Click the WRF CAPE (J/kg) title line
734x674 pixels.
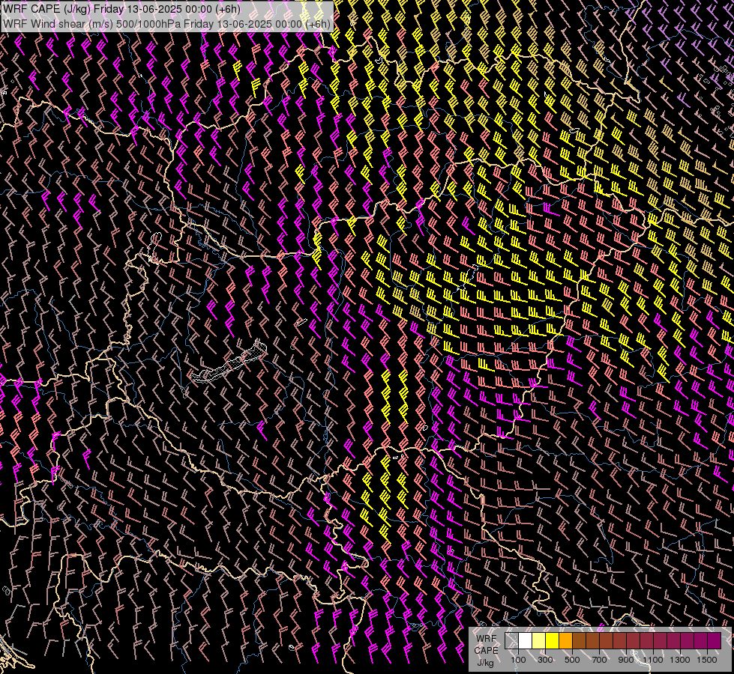pyautogui.click(x=121, y=9)
